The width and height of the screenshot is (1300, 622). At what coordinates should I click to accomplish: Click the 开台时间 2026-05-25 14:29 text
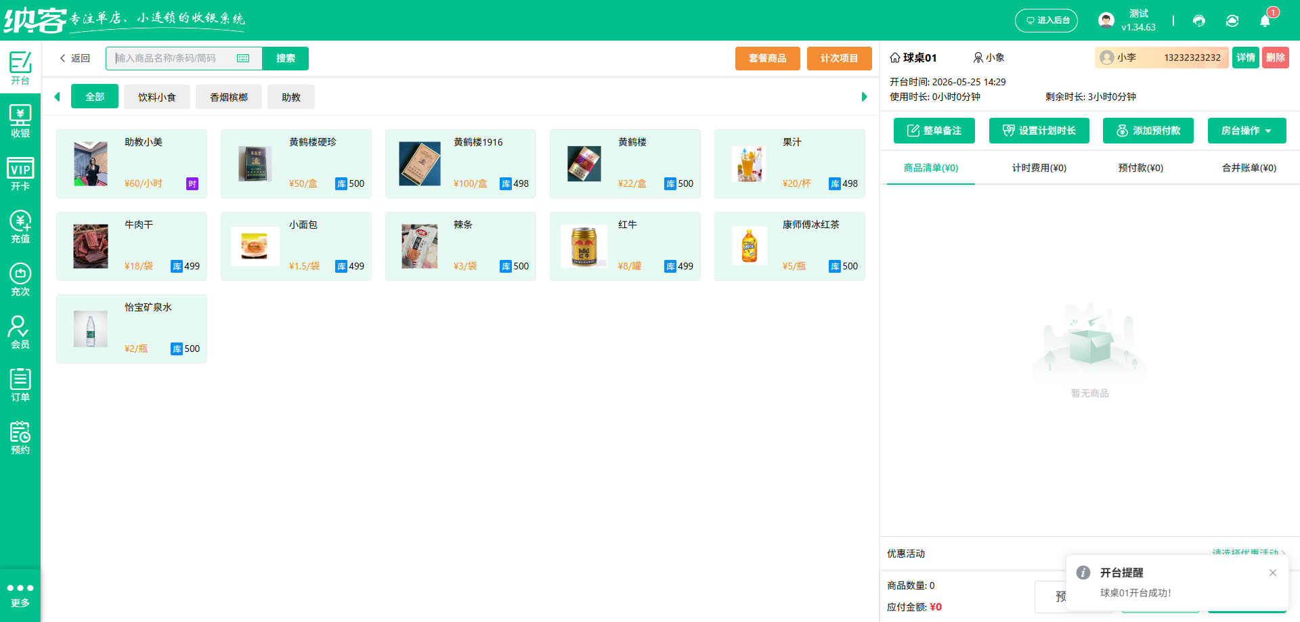(x=947, y=82)
